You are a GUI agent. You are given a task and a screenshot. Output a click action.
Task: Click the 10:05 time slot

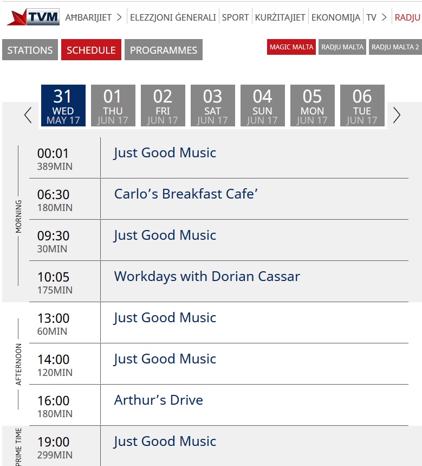(x=54, y=277)
